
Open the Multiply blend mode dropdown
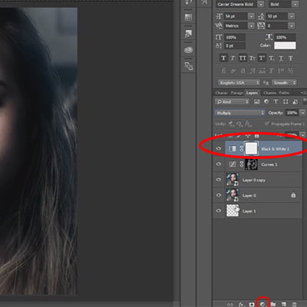coord(239,113)
